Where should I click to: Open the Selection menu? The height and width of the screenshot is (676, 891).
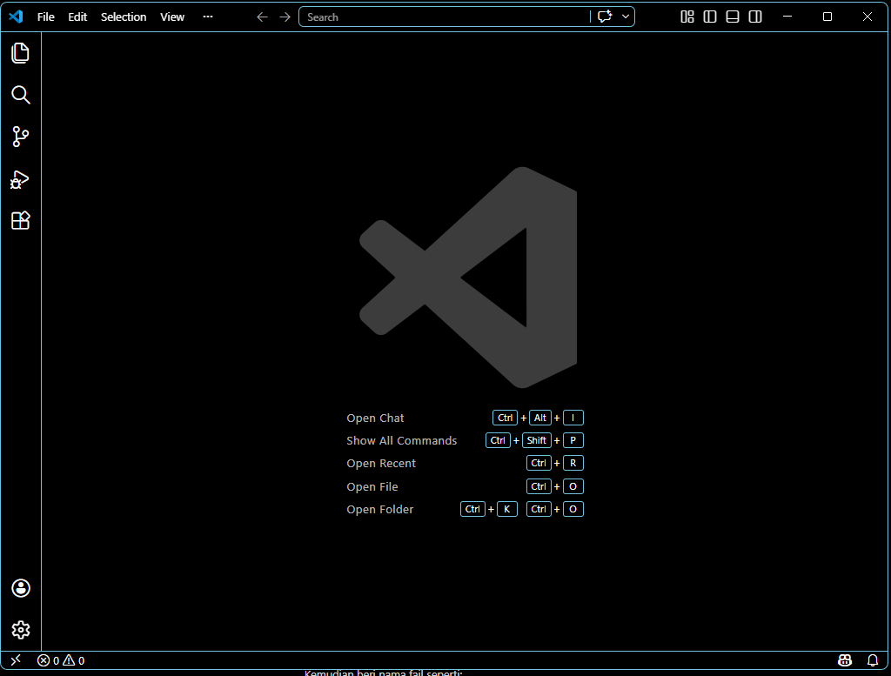[x=124, y=17]
